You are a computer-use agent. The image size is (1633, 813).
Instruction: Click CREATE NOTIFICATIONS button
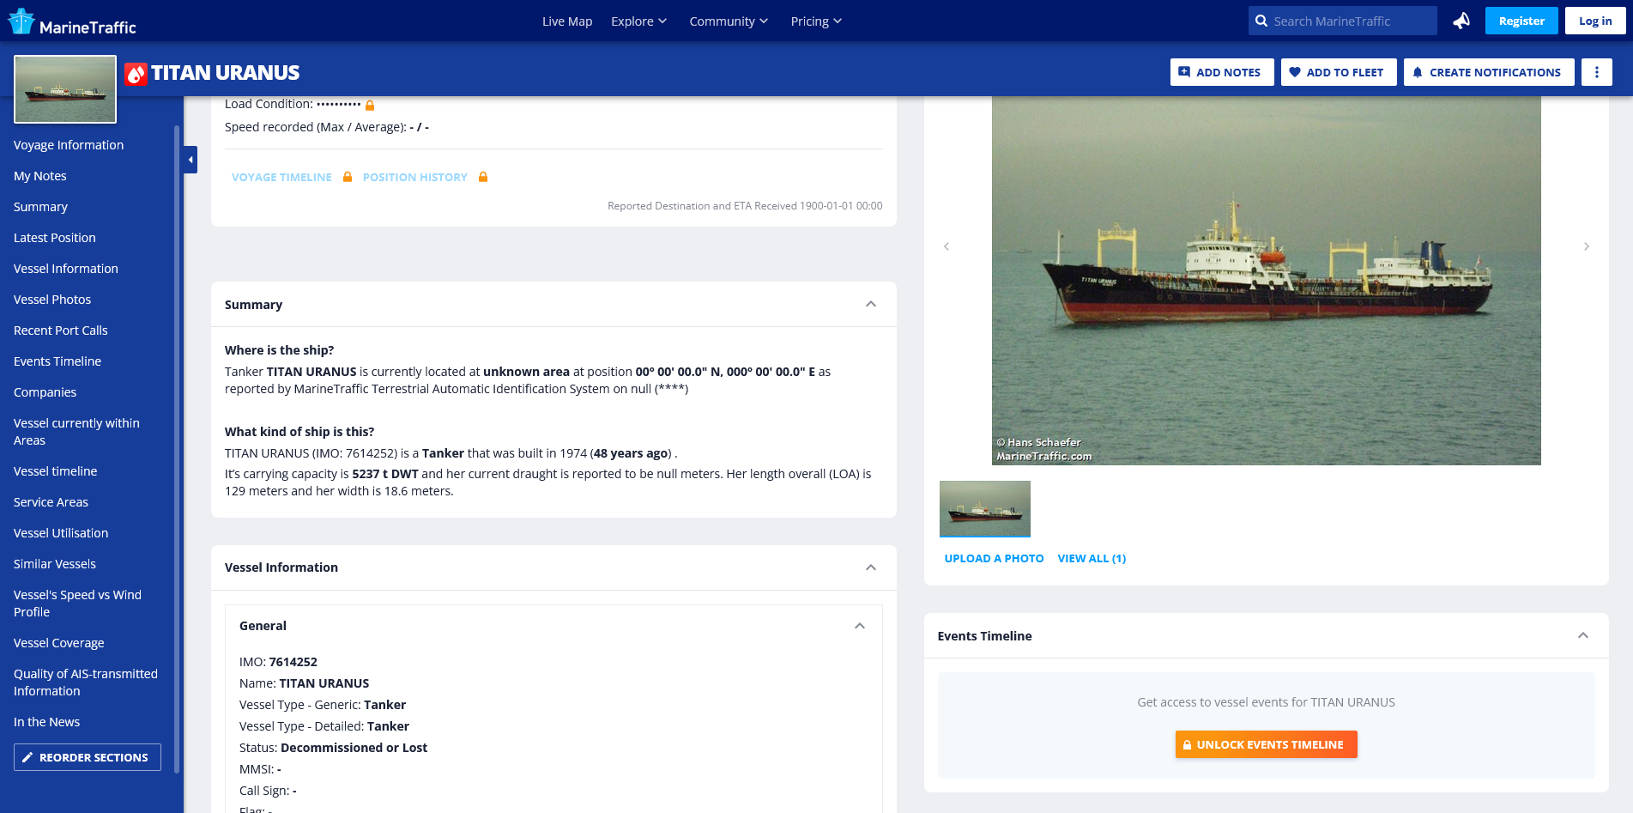pos(1489,72)
